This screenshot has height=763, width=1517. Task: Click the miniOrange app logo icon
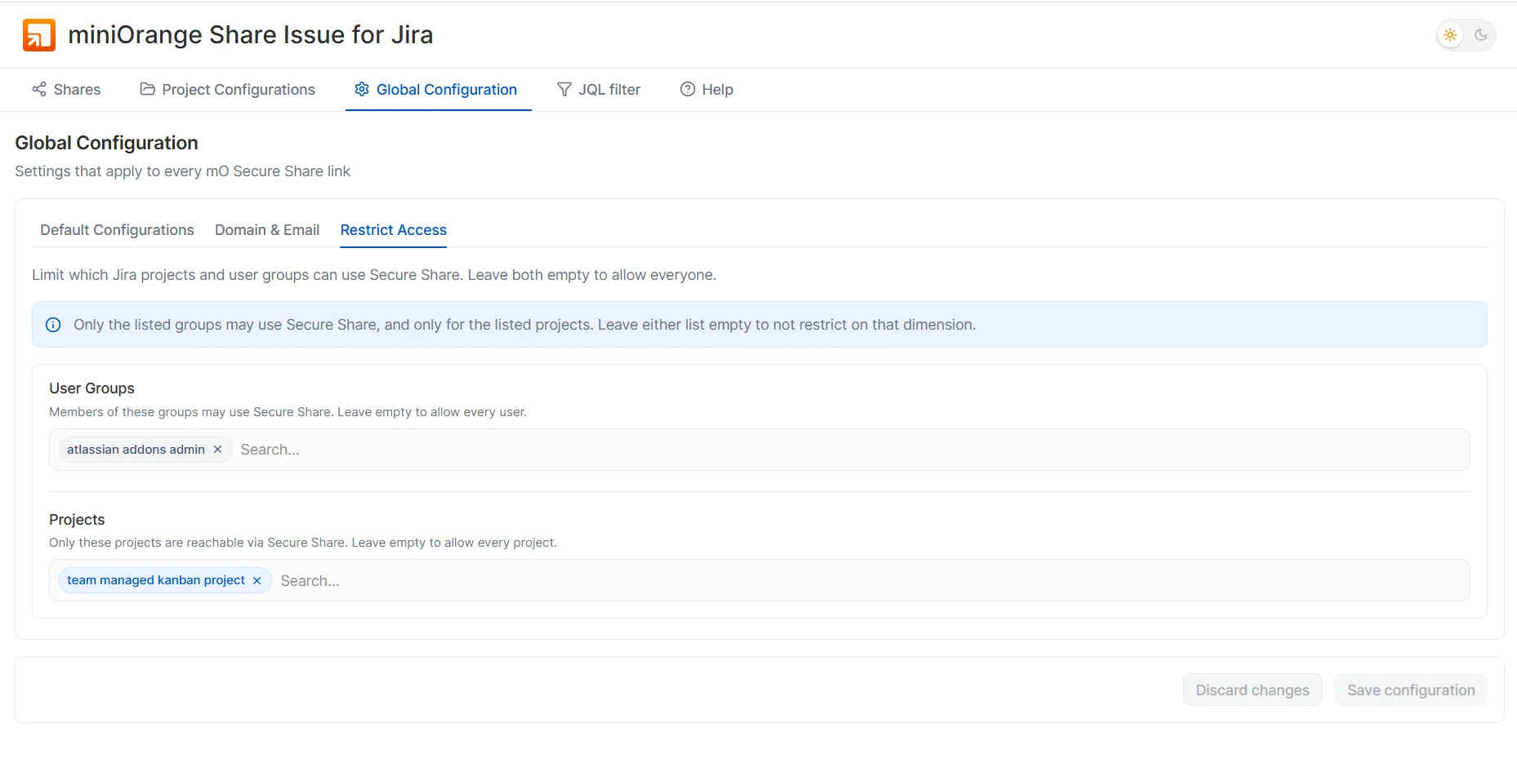click(x=39, y=35)
